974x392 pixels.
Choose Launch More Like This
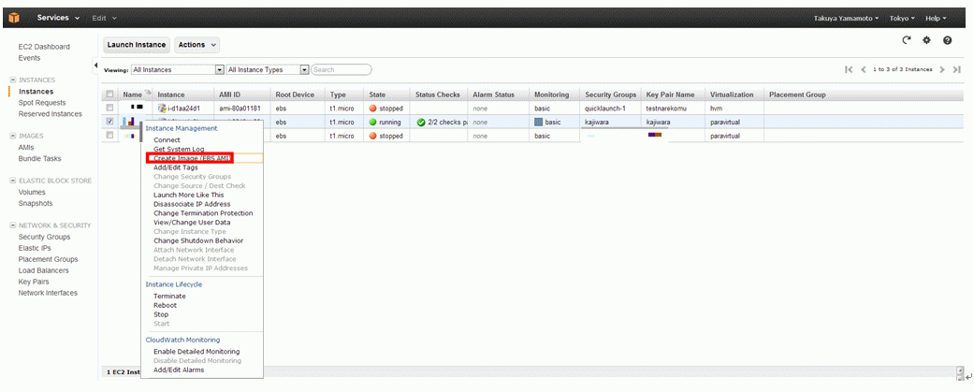[189, 195]
